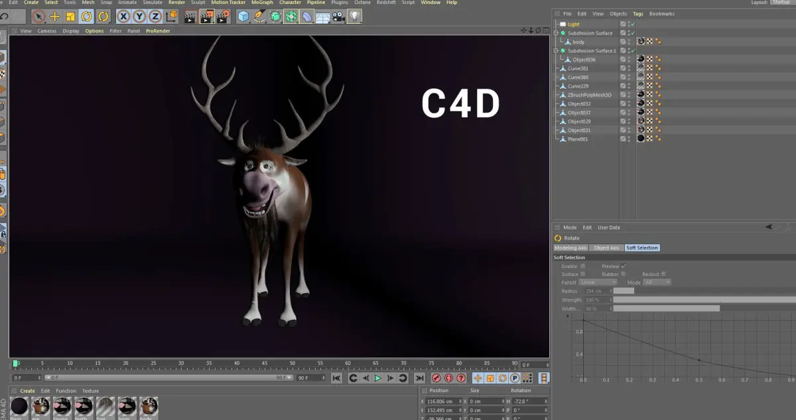The height and width of the screenshot is (420, 796).
Task: Play the animation forwards
Action: [378, 378]
